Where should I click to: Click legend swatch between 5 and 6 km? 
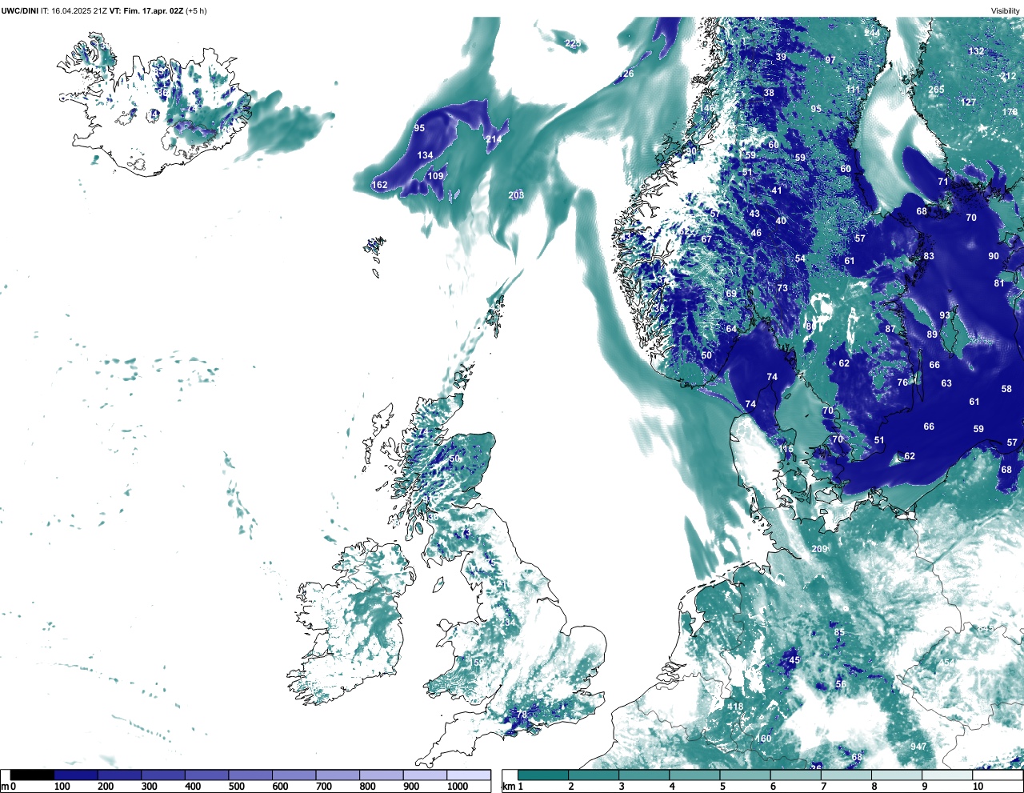click(746, 775)
